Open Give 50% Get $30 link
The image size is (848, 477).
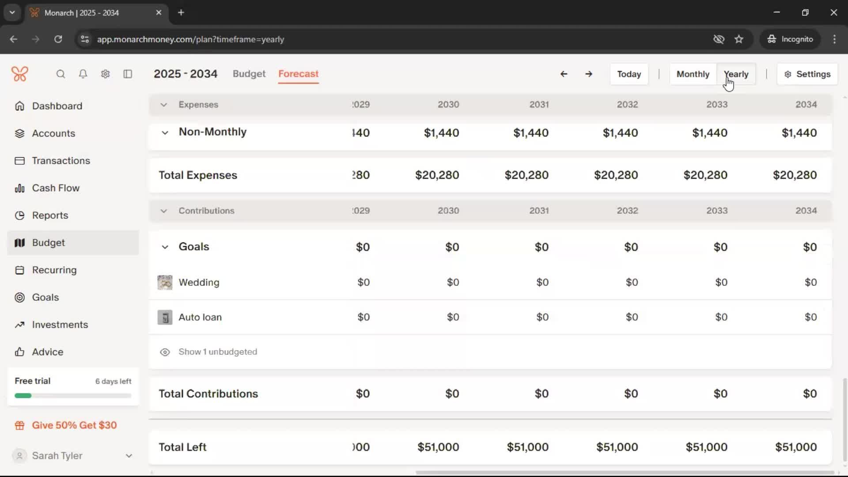(74, 425)
